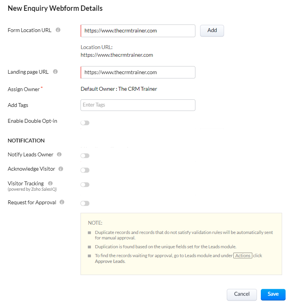Image resolution: width=291 pixels, height=305 pixels.
Task: Save the webform details
Action: point(273,294)
